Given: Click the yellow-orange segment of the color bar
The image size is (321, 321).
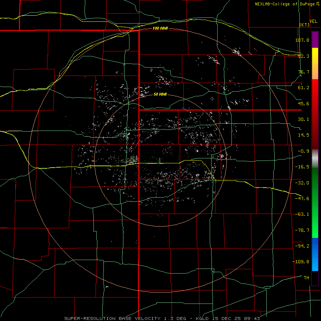Looking at the screenshot, I should click(x=315, y=63).
